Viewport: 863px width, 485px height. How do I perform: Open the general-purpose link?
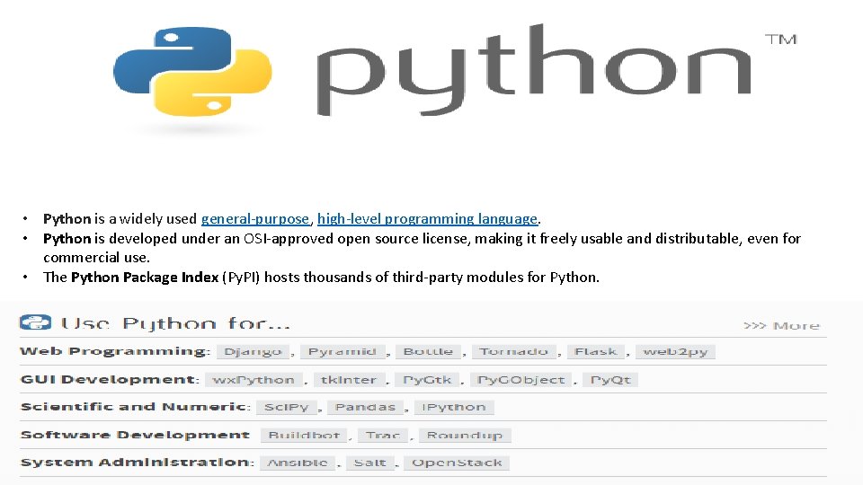pyautogui.click(x=254, y=219)
